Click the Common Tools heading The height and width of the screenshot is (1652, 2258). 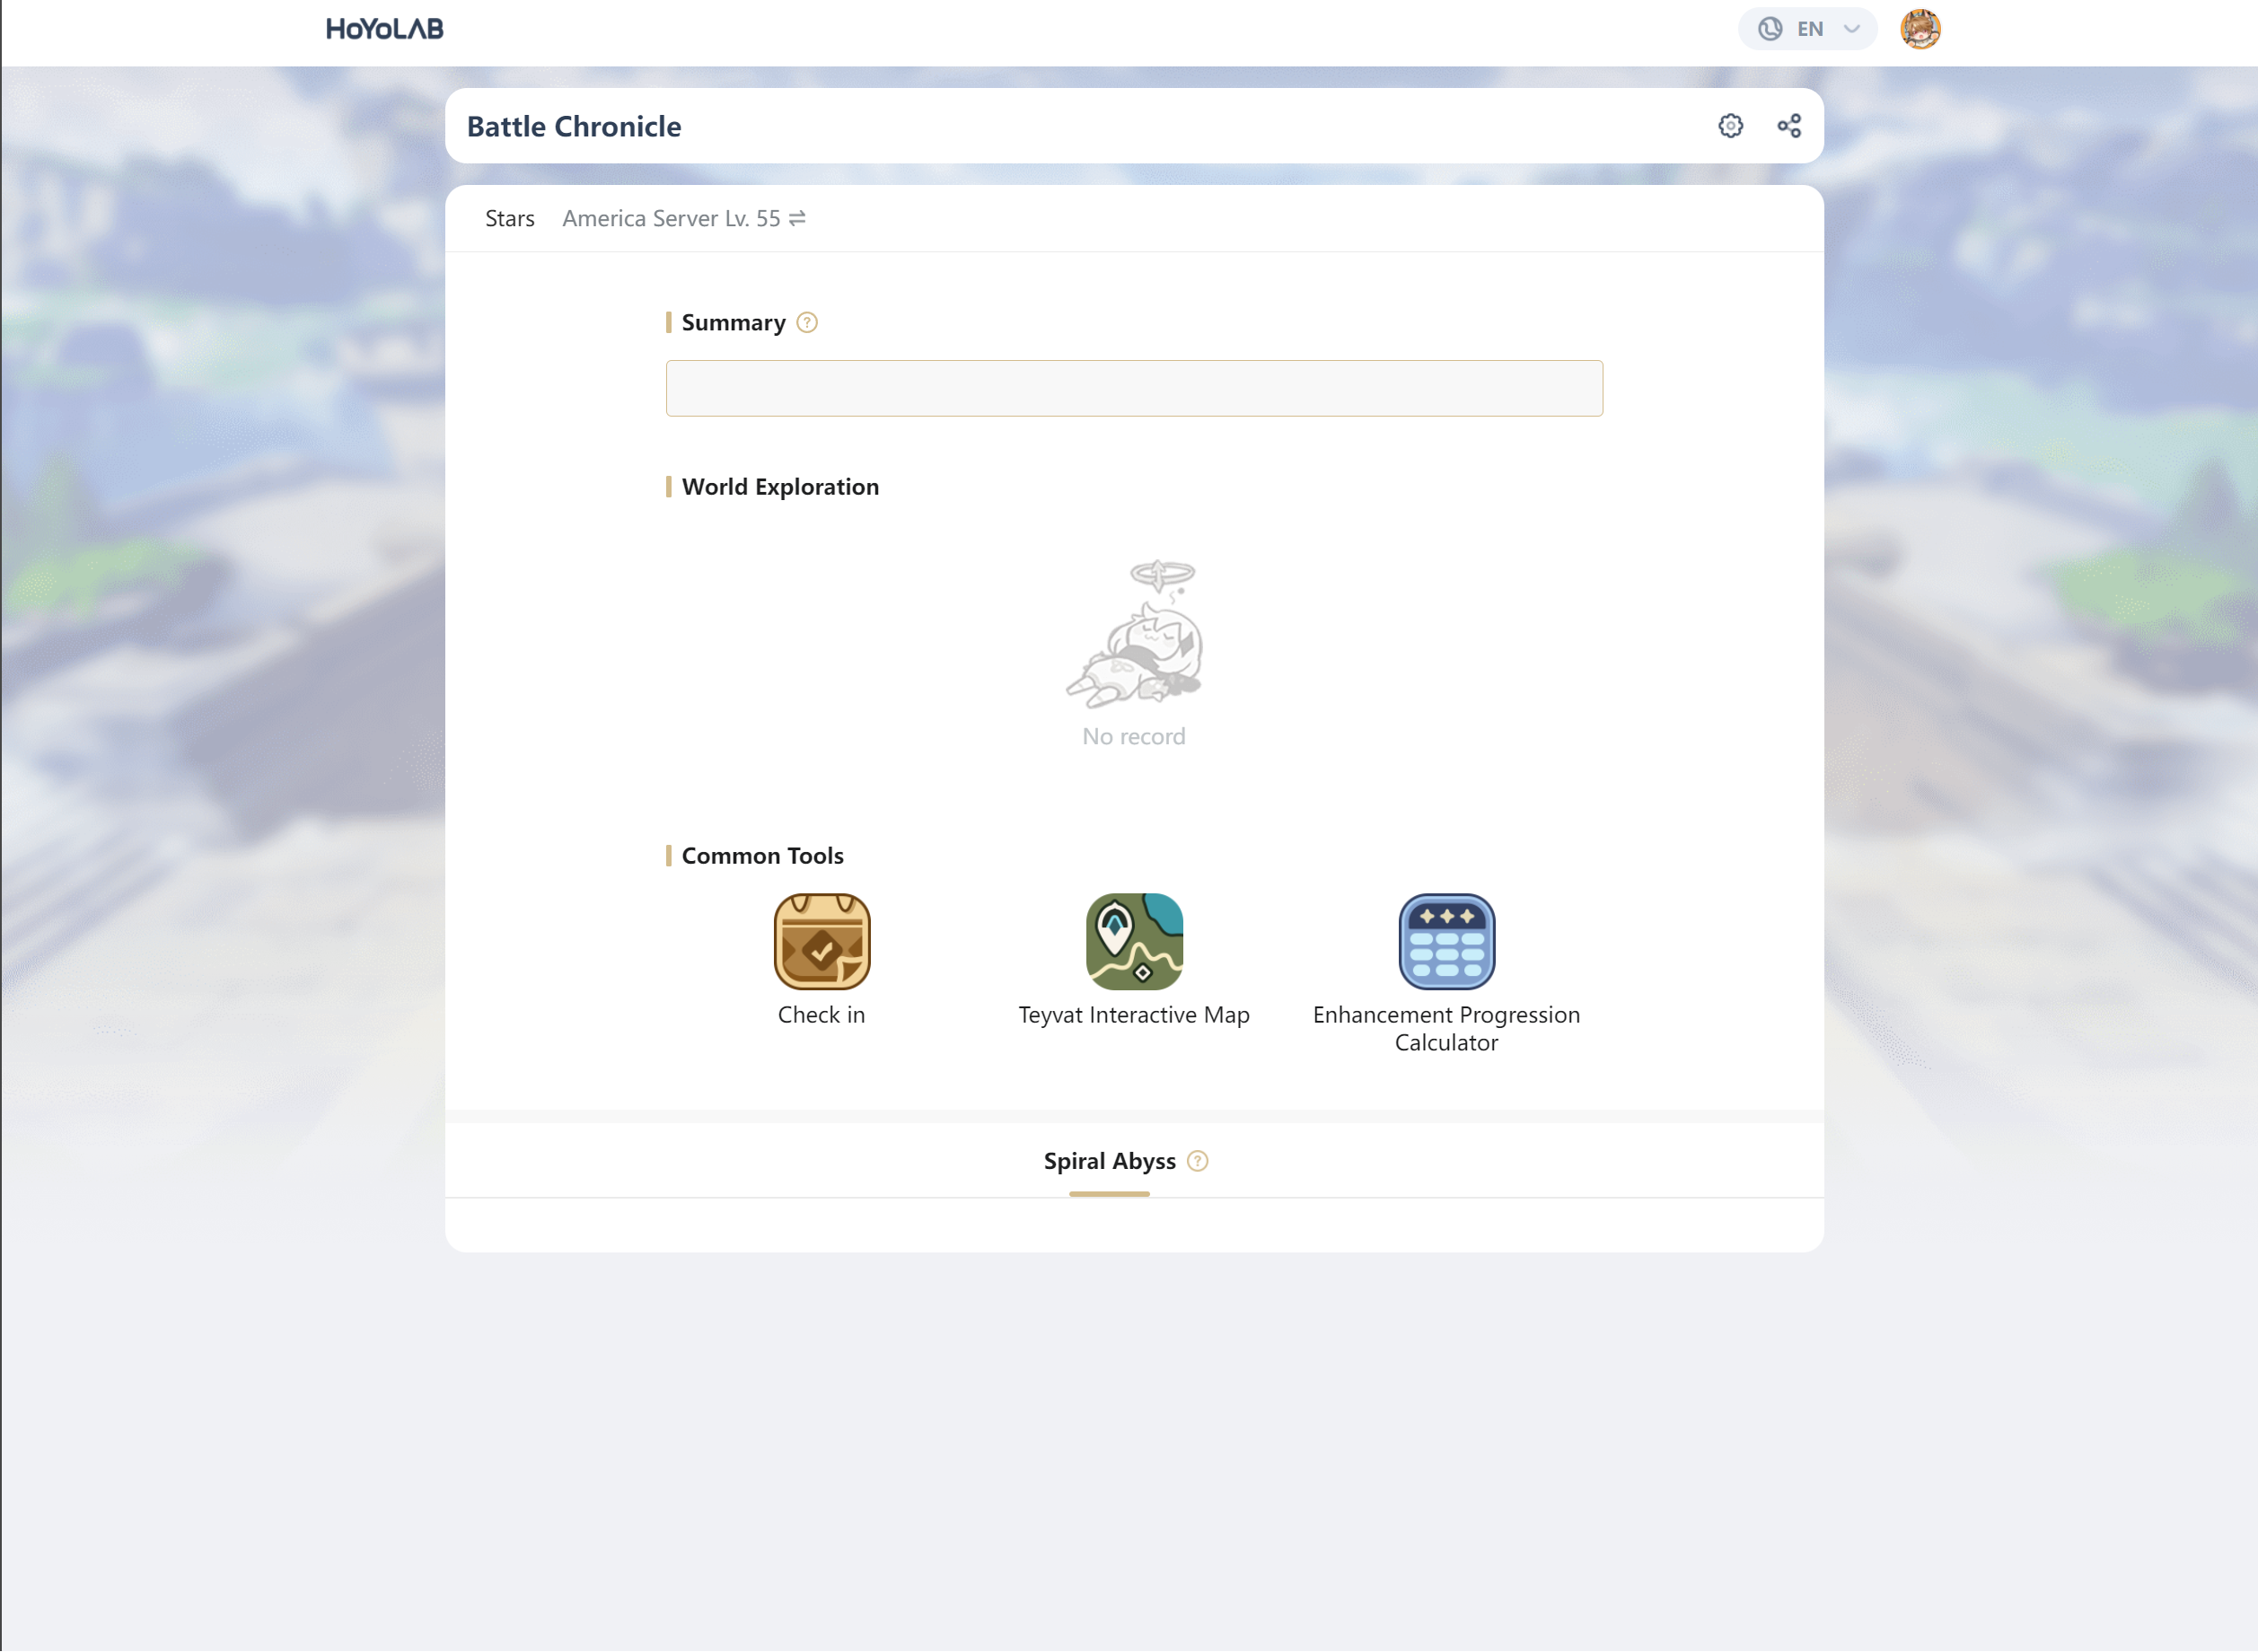(x=762, y=856)
